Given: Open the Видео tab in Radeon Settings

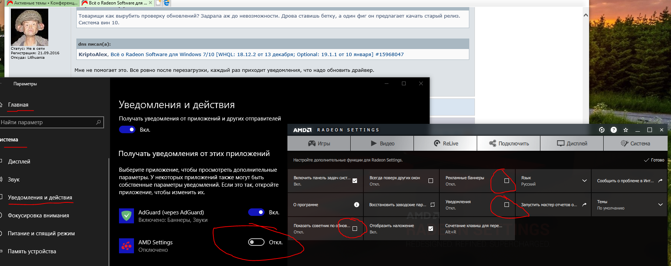Looking at the screenshot, I should pos(382,143).
